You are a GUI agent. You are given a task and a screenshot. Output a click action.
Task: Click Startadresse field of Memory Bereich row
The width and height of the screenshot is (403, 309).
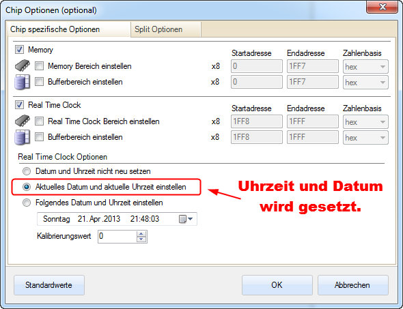pos(257,66)
